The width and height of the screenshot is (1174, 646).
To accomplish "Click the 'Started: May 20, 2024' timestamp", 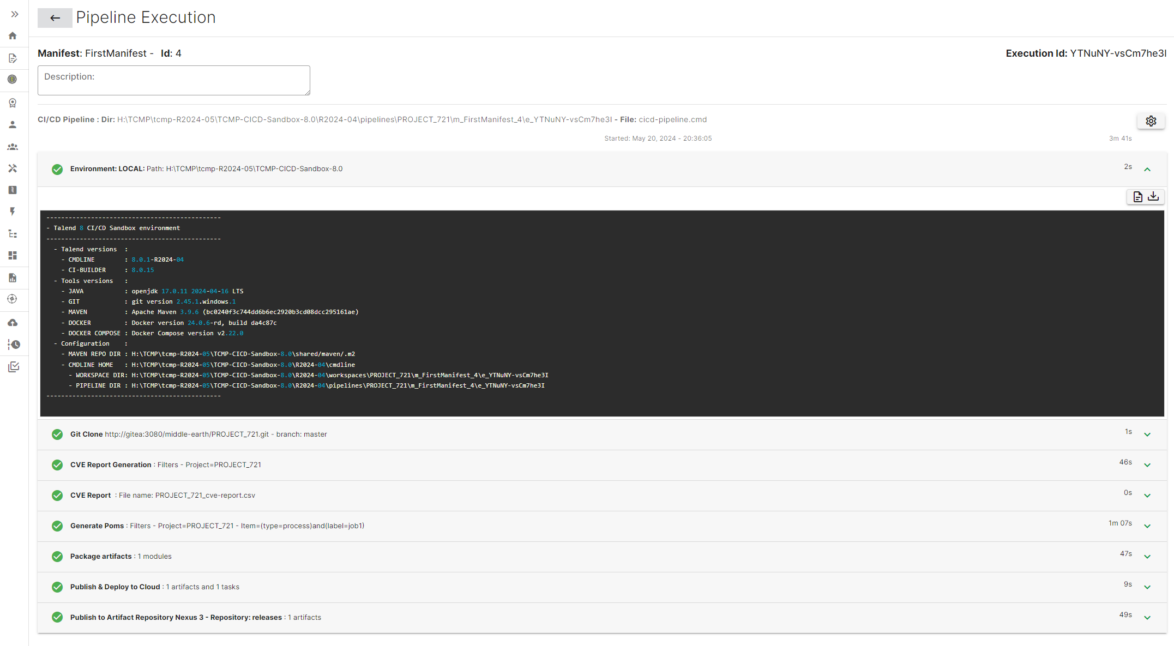I will pos(658,138).
